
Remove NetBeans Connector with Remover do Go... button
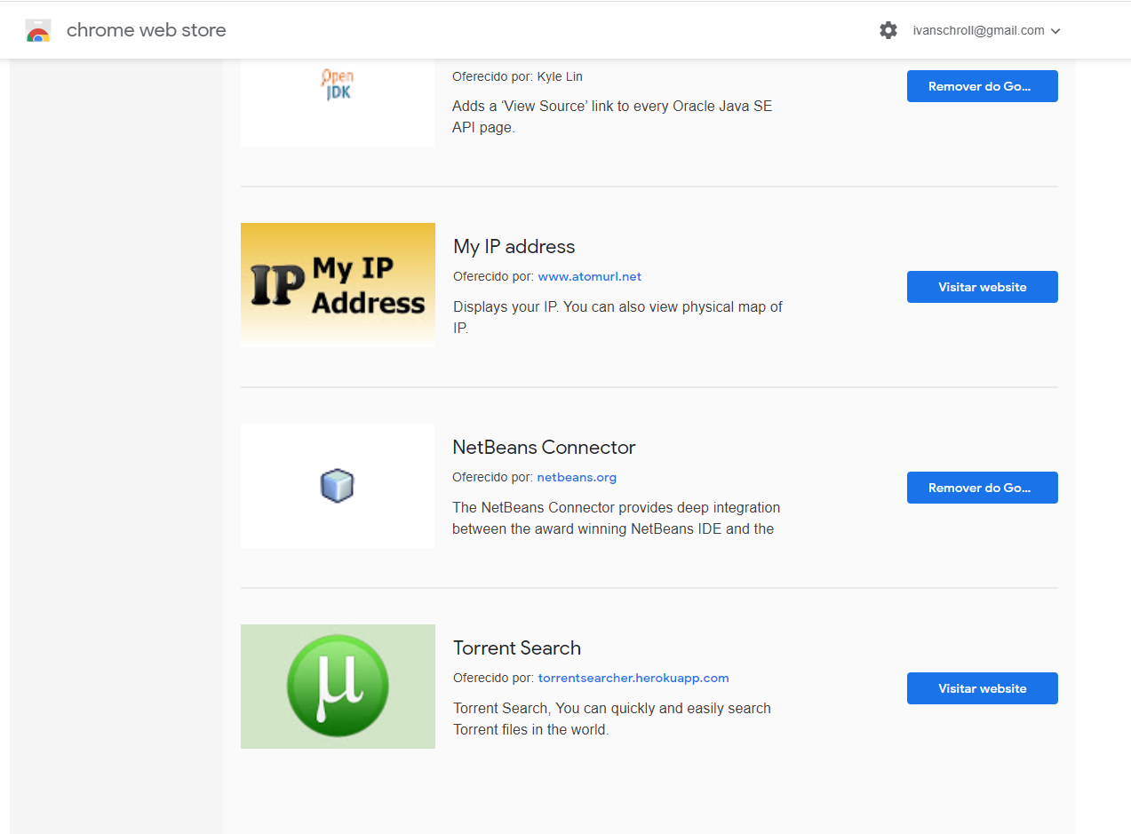(x=983, y=488)
